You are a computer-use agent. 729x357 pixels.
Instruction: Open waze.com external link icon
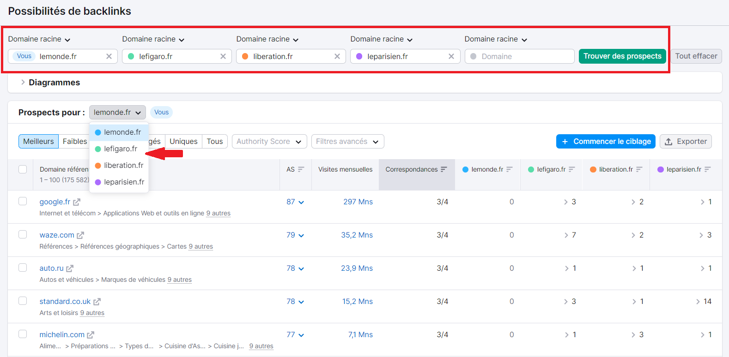tap(80, 235)
